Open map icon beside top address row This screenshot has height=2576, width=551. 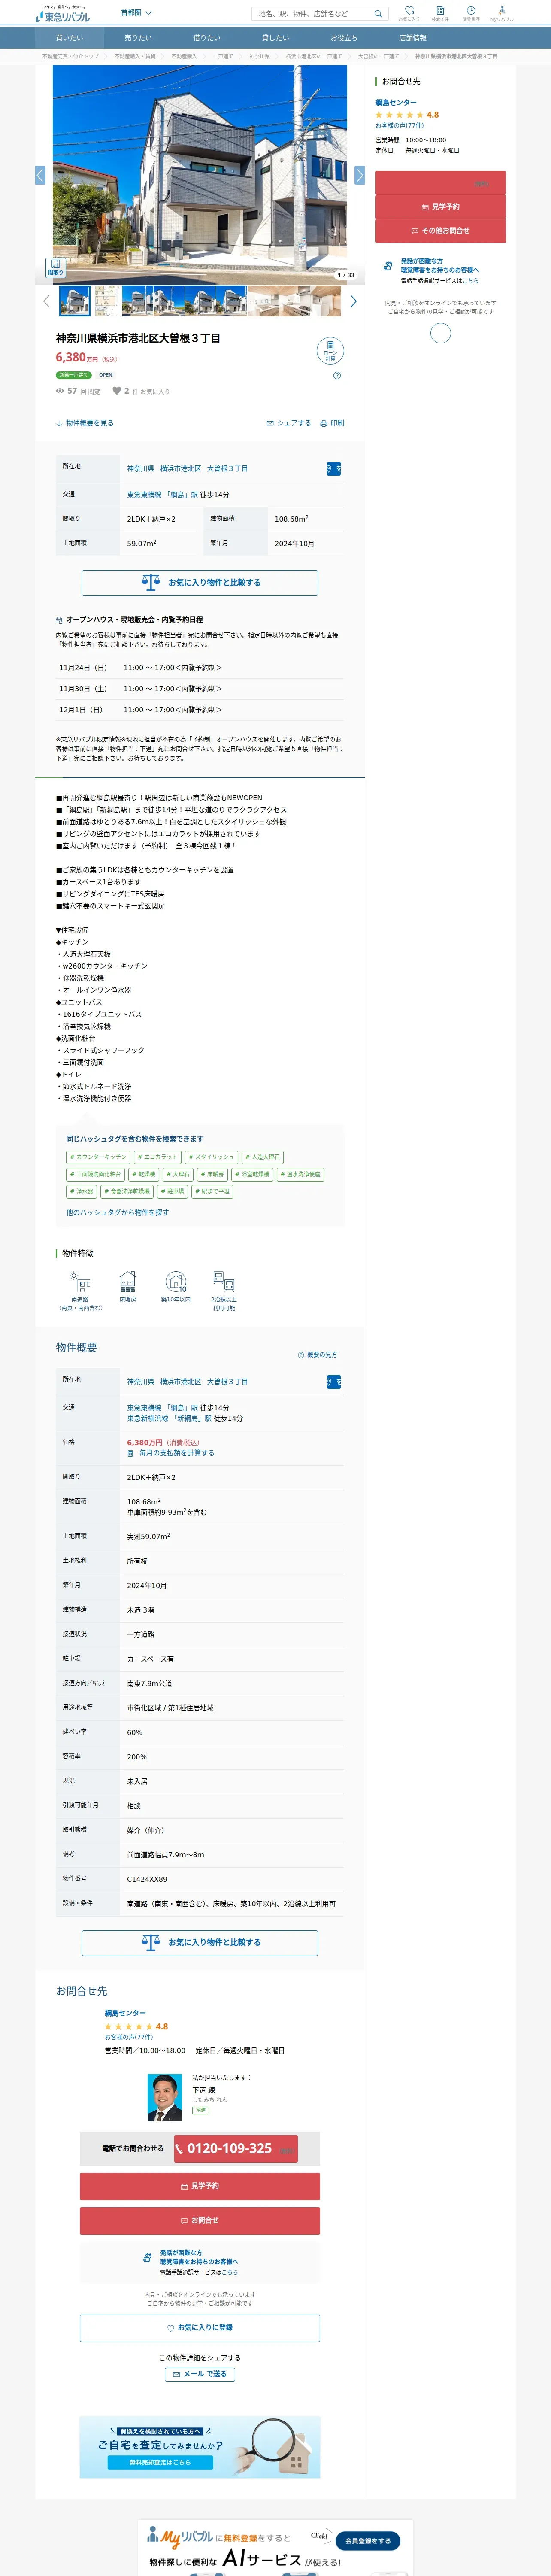click(x=334, y=468)
